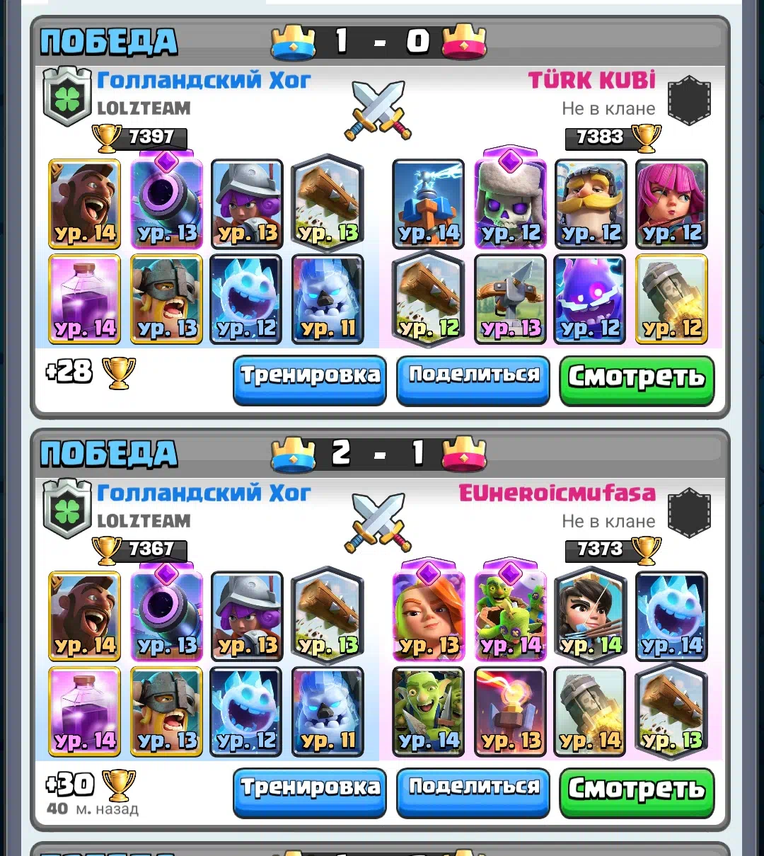The height and width of the screenshot is (856, 764).
Task: Select Inferno Tower card in second opponent's deck
Action: tap(510, 712)
